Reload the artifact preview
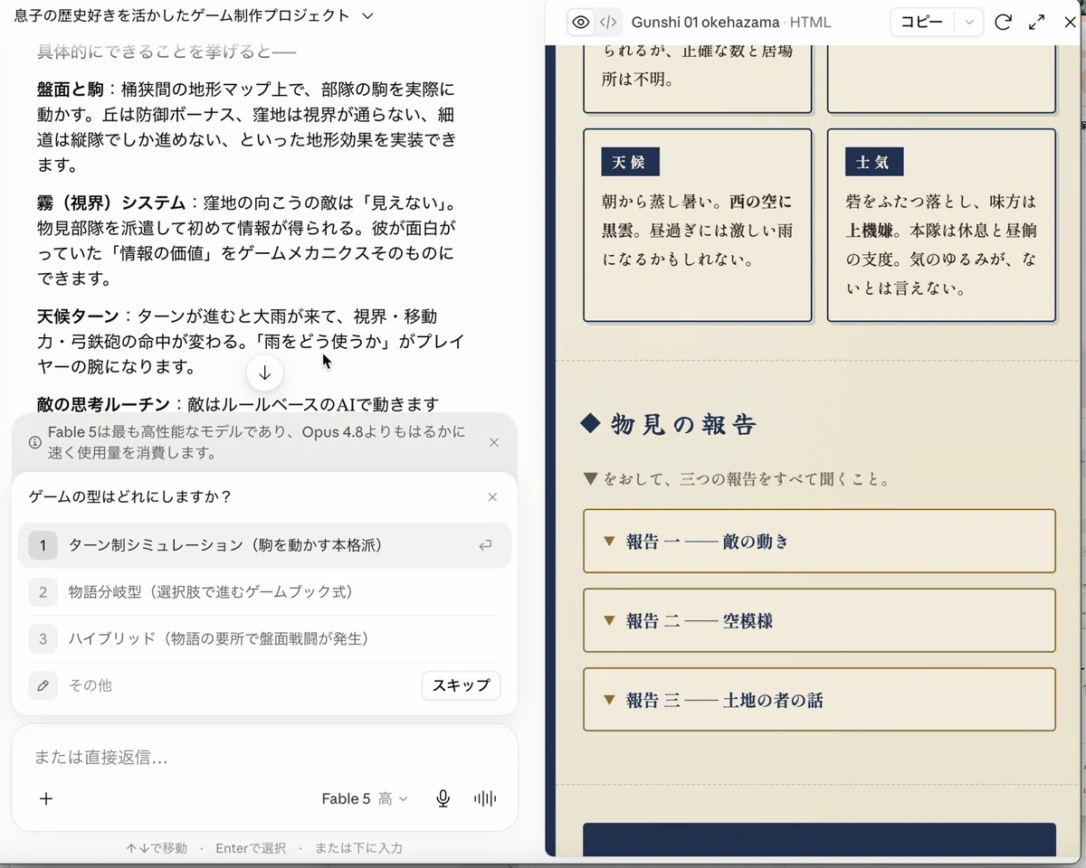1086x868 pixels. (x=1003, y=23)
